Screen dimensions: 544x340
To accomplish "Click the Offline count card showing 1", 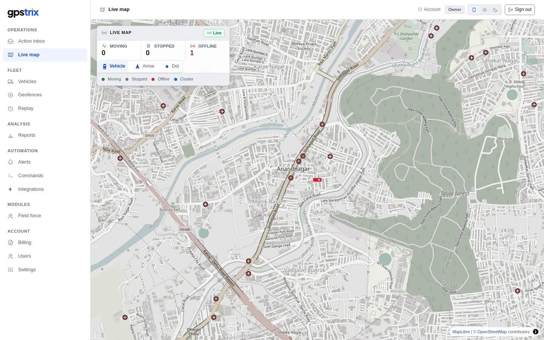I will coord(207,50).
